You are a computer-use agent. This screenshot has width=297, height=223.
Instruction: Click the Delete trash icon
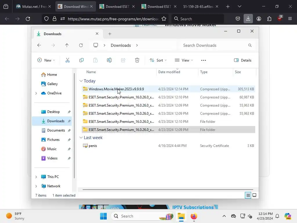[x=137, y=60]
